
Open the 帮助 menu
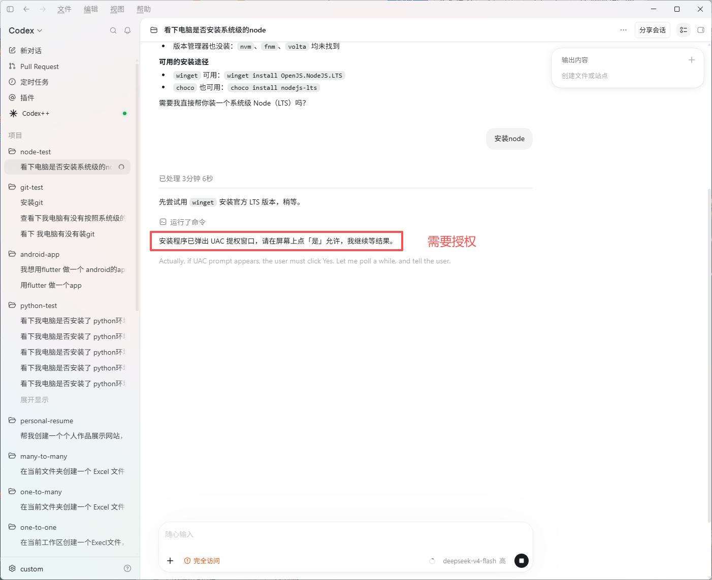tap(144, 9)
